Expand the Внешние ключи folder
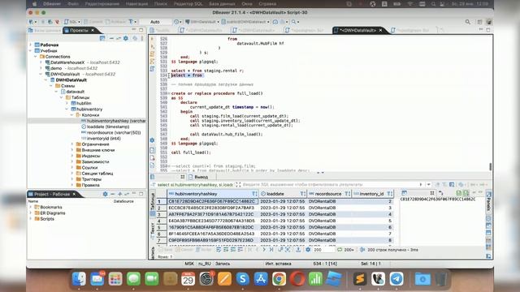The height and width of the screenshot is (292, 520). coord(72,150)
